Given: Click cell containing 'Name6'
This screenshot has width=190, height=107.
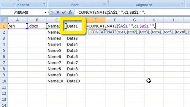Looking at the screenshot, I should point(56,56).
